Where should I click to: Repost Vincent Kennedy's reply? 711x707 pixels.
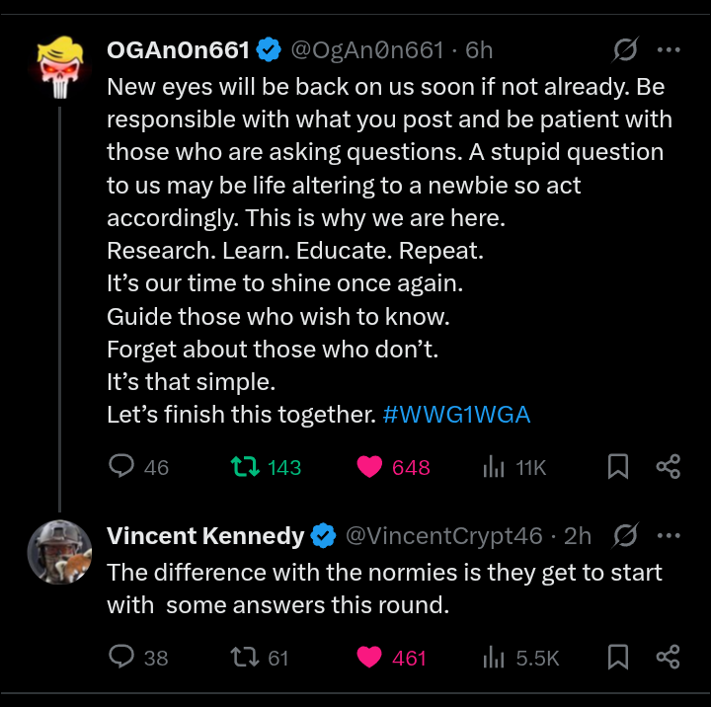[238, 657]
